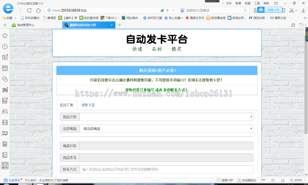
Task: Open sidebar WeChat chat icon
Action: coord(5,79)
